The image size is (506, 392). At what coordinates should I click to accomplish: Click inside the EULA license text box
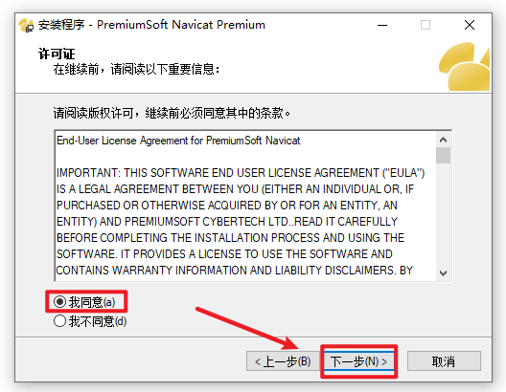click(245, 206)
